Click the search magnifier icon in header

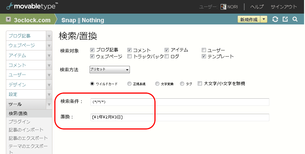point(295,19)
